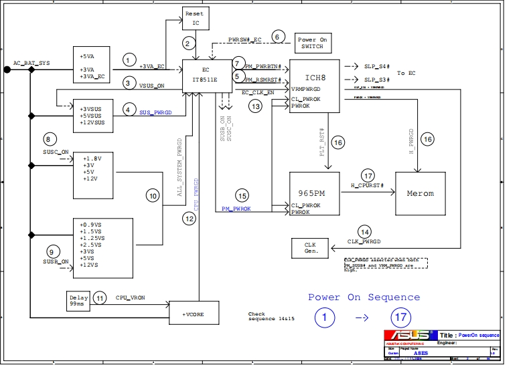
Task: Select the CLK Gen. block
Action: [x=310, y=248]
